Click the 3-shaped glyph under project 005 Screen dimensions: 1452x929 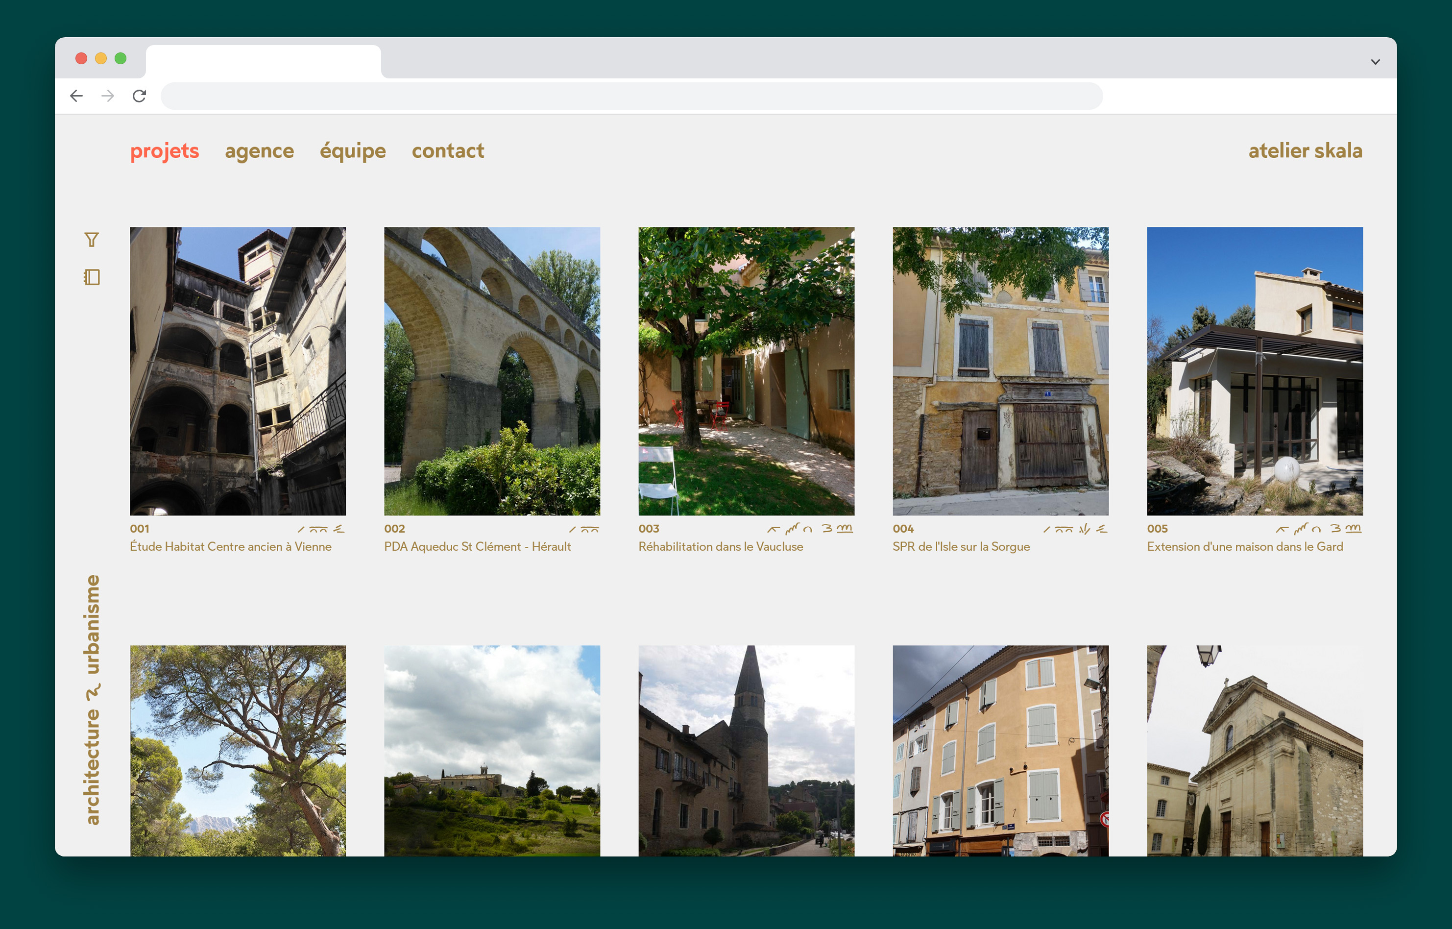(x=1335, y=529)
